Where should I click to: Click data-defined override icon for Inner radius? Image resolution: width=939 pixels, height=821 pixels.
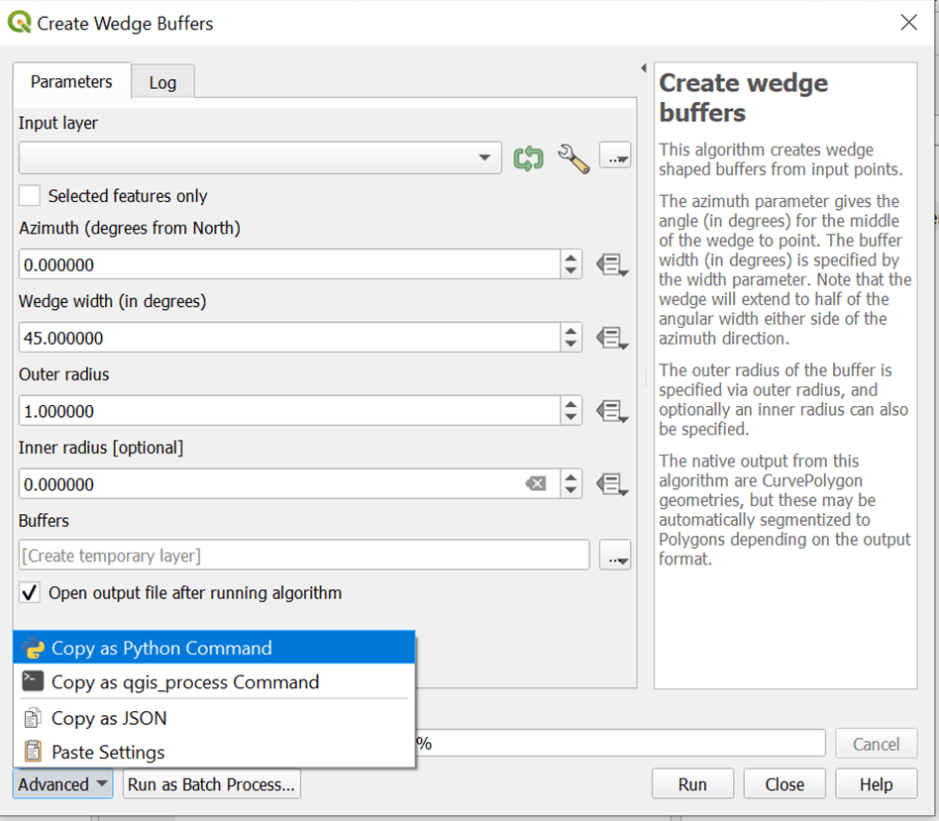(612, 484)
